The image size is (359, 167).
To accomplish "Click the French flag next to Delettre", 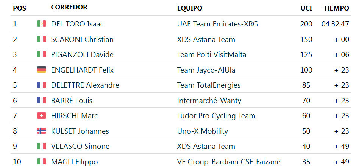I will click(42, 85).
